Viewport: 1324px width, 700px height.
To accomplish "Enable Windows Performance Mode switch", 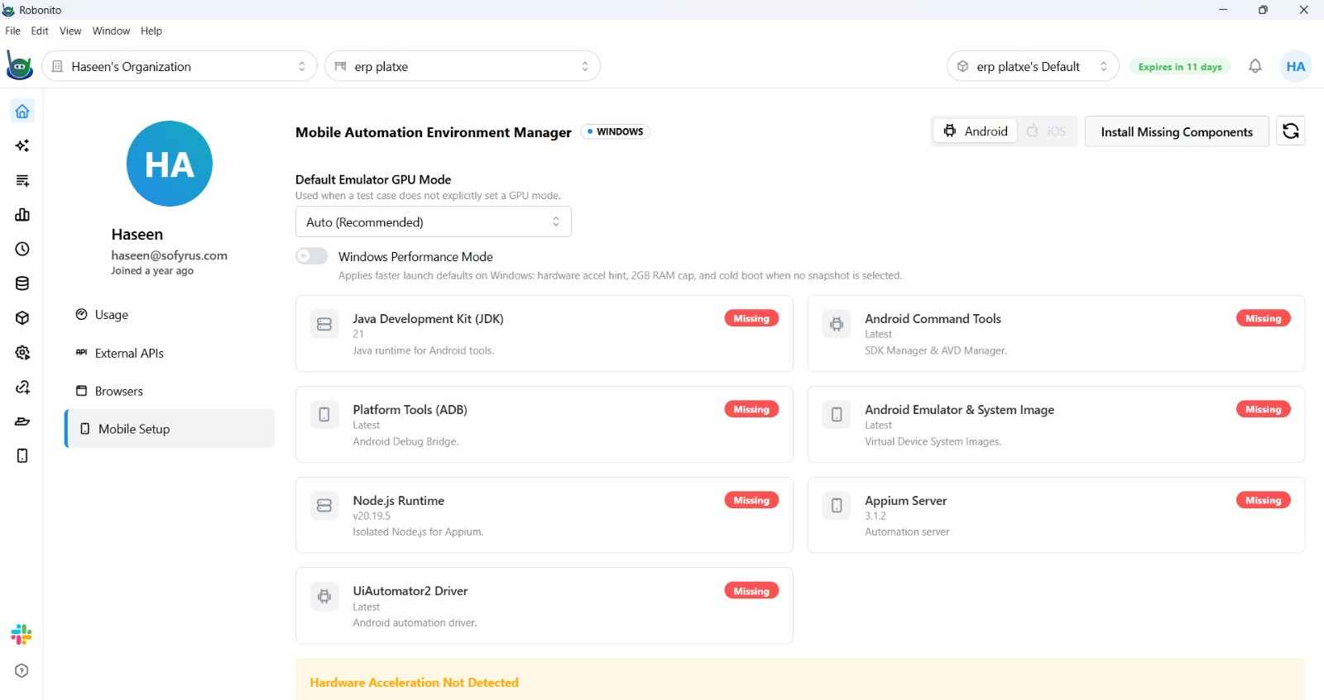I will click(x=312, y=256).
